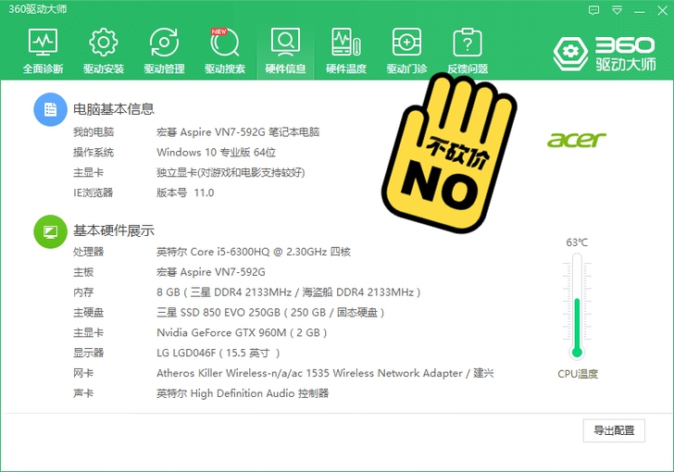Click 独立显卡 description text
The height and width of the screenshot is (472, 674).
coord(231,172)
